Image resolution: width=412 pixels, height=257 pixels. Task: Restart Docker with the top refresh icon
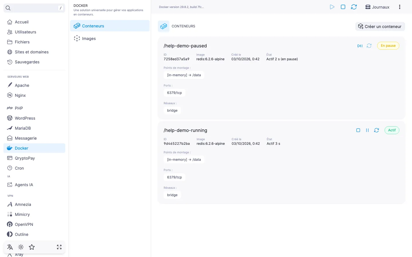[x=354, y=7]
